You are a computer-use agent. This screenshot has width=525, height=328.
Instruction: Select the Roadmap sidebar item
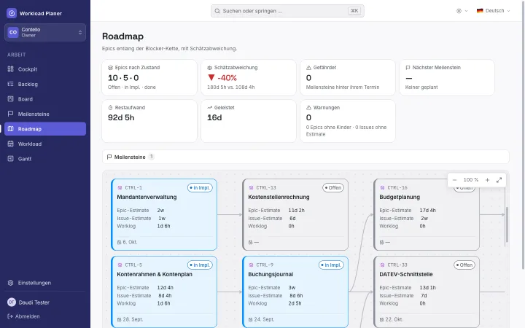point(45,129)
